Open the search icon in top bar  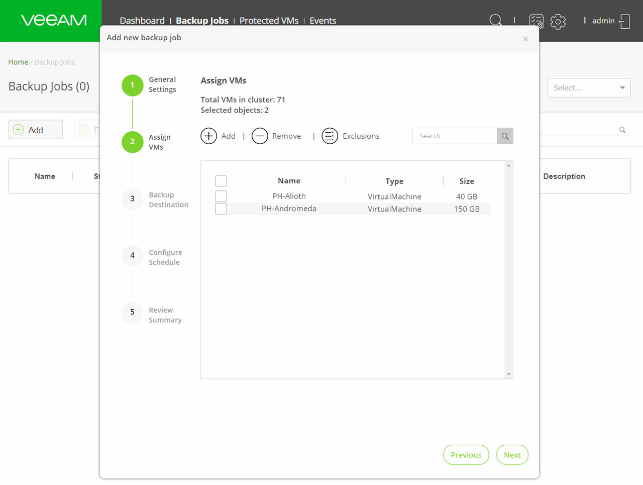pos(496,21)
